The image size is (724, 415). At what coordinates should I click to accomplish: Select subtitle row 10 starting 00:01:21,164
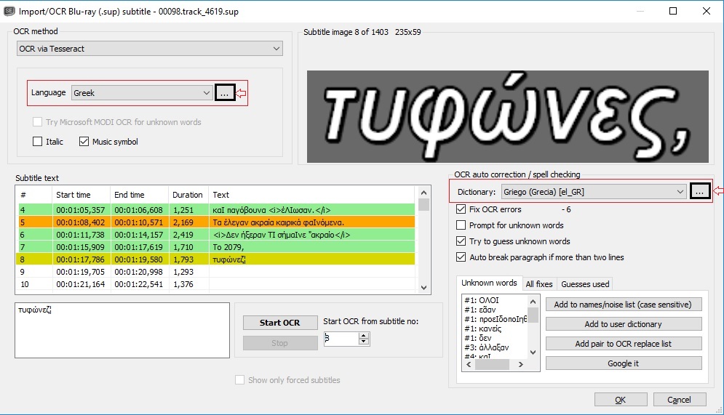tap(216, 284)
